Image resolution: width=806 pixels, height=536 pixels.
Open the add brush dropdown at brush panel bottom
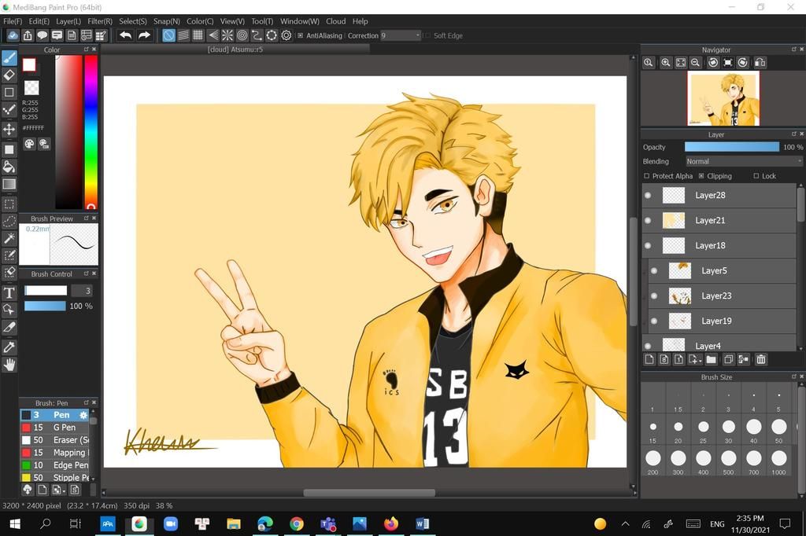58,490
